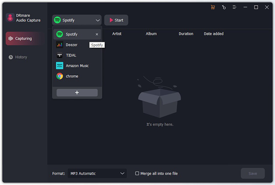Open the Capturing tab in the sidebar

[24, 38]
